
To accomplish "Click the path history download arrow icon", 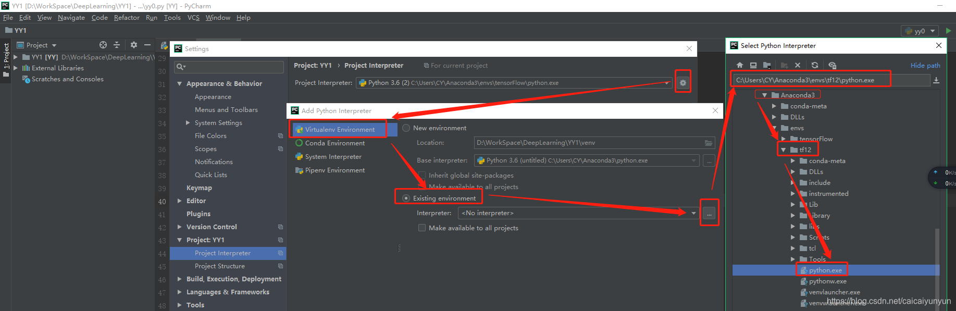I will (x=936, y=80).
